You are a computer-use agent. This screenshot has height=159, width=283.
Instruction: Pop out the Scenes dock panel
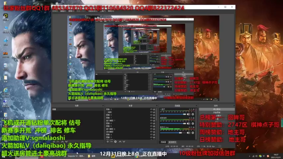pos(103,106)
